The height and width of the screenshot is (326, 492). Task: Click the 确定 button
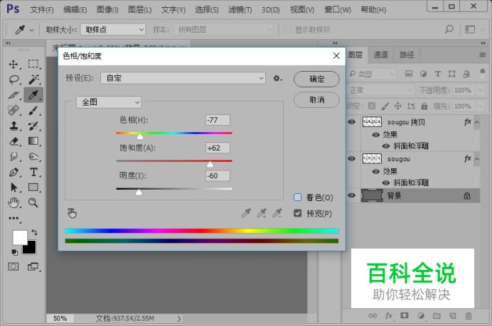[x=316, y=79]
